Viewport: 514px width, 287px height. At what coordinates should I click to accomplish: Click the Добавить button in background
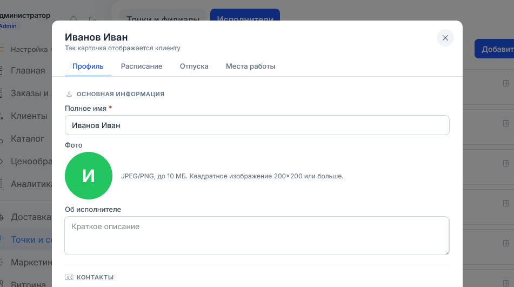pos(495,49)
